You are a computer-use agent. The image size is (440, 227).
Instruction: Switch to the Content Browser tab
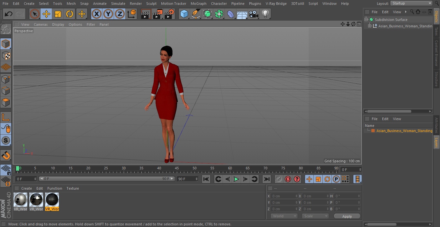[436, 53]
